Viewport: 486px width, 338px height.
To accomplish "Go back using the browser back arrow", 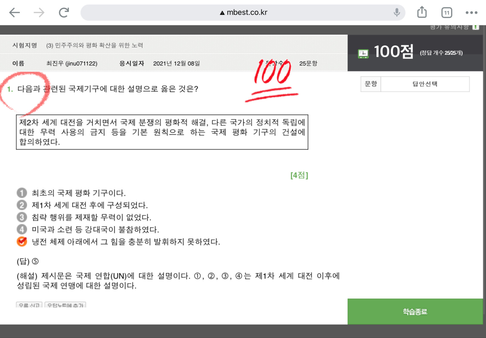I will pos(14,12).
